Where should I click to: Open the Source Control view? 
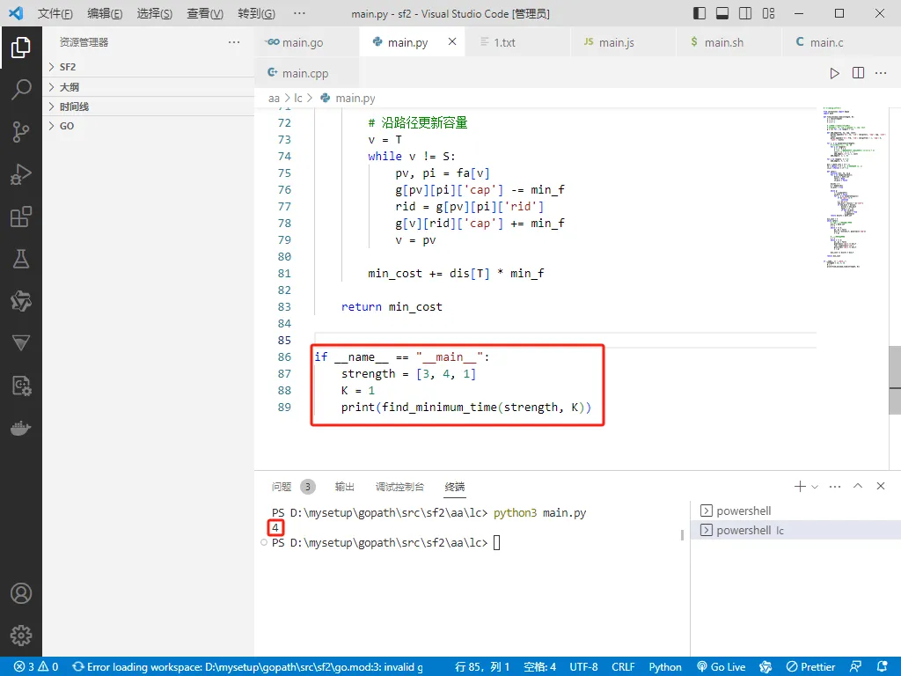(x=21, y=132)
